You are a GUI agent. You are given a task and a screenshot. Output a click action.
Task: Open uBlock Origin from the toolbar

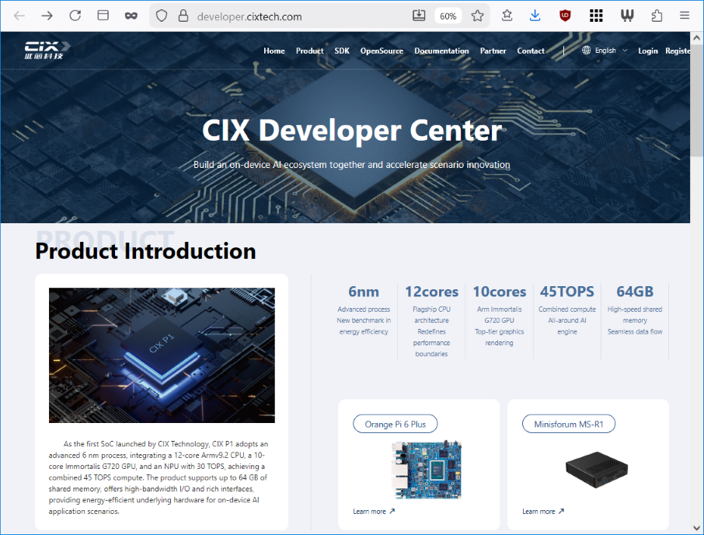click(564, 16)
